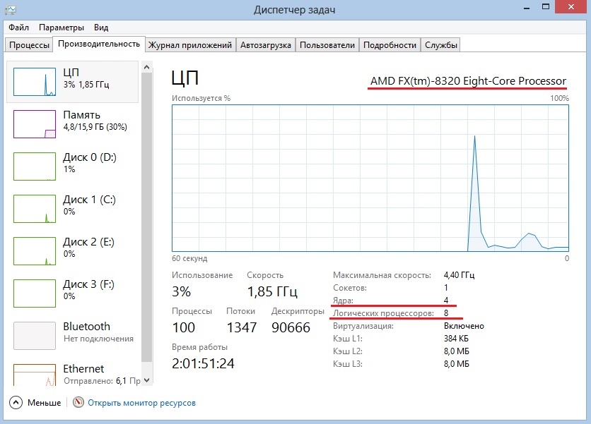Click the Максимальная скорость 4,40 ГГц value
Image resolution: width=591 pixels, height=424 pixels.
[x=459, y=275]
